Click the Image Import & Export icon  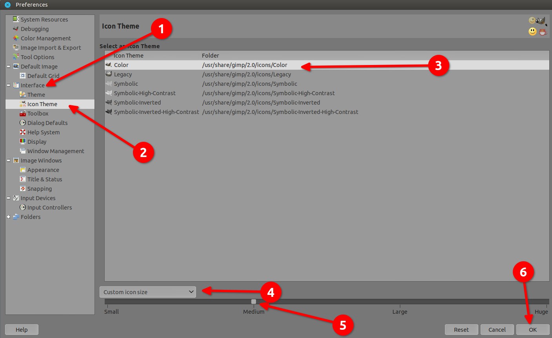click(16, 47)
